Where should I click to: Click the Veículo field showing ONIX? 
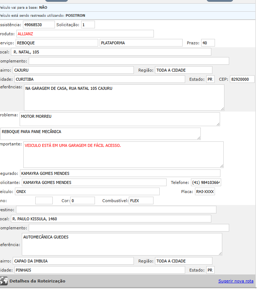click(87, 191)
